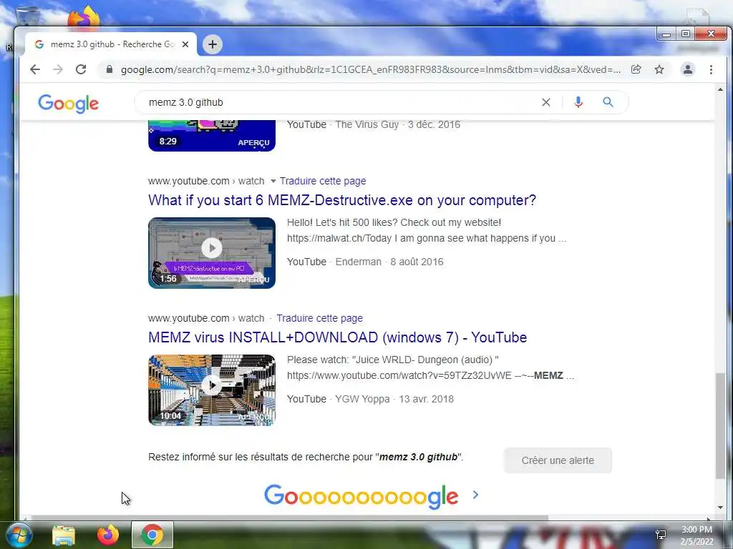The height and width of the screenshot is (549, 733).
Task: Click the date '13 avr. 2018'
Action: click(x=426, y=399)
